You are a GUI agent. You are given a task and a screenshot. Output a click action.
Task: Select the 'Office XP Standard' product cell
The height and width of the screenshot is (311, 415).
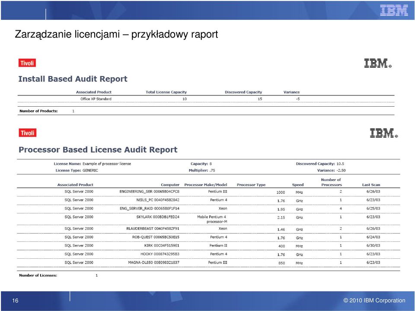click(96, 99)
